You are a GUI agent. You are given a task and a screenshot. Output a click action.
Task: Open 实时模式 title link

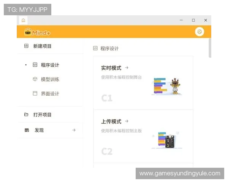(x=111, y=68)
